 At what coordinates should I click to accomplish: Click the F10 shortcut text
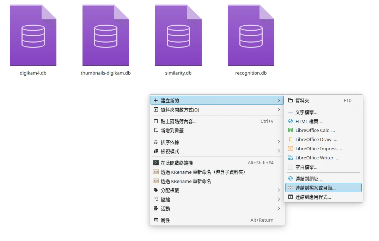click(x=348, y=100)
